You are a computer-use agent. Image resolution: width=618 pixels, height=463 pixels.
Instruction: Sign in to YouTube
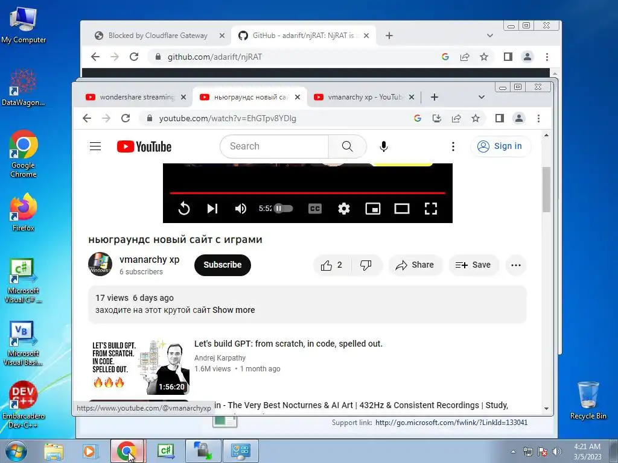coord(500,146)
